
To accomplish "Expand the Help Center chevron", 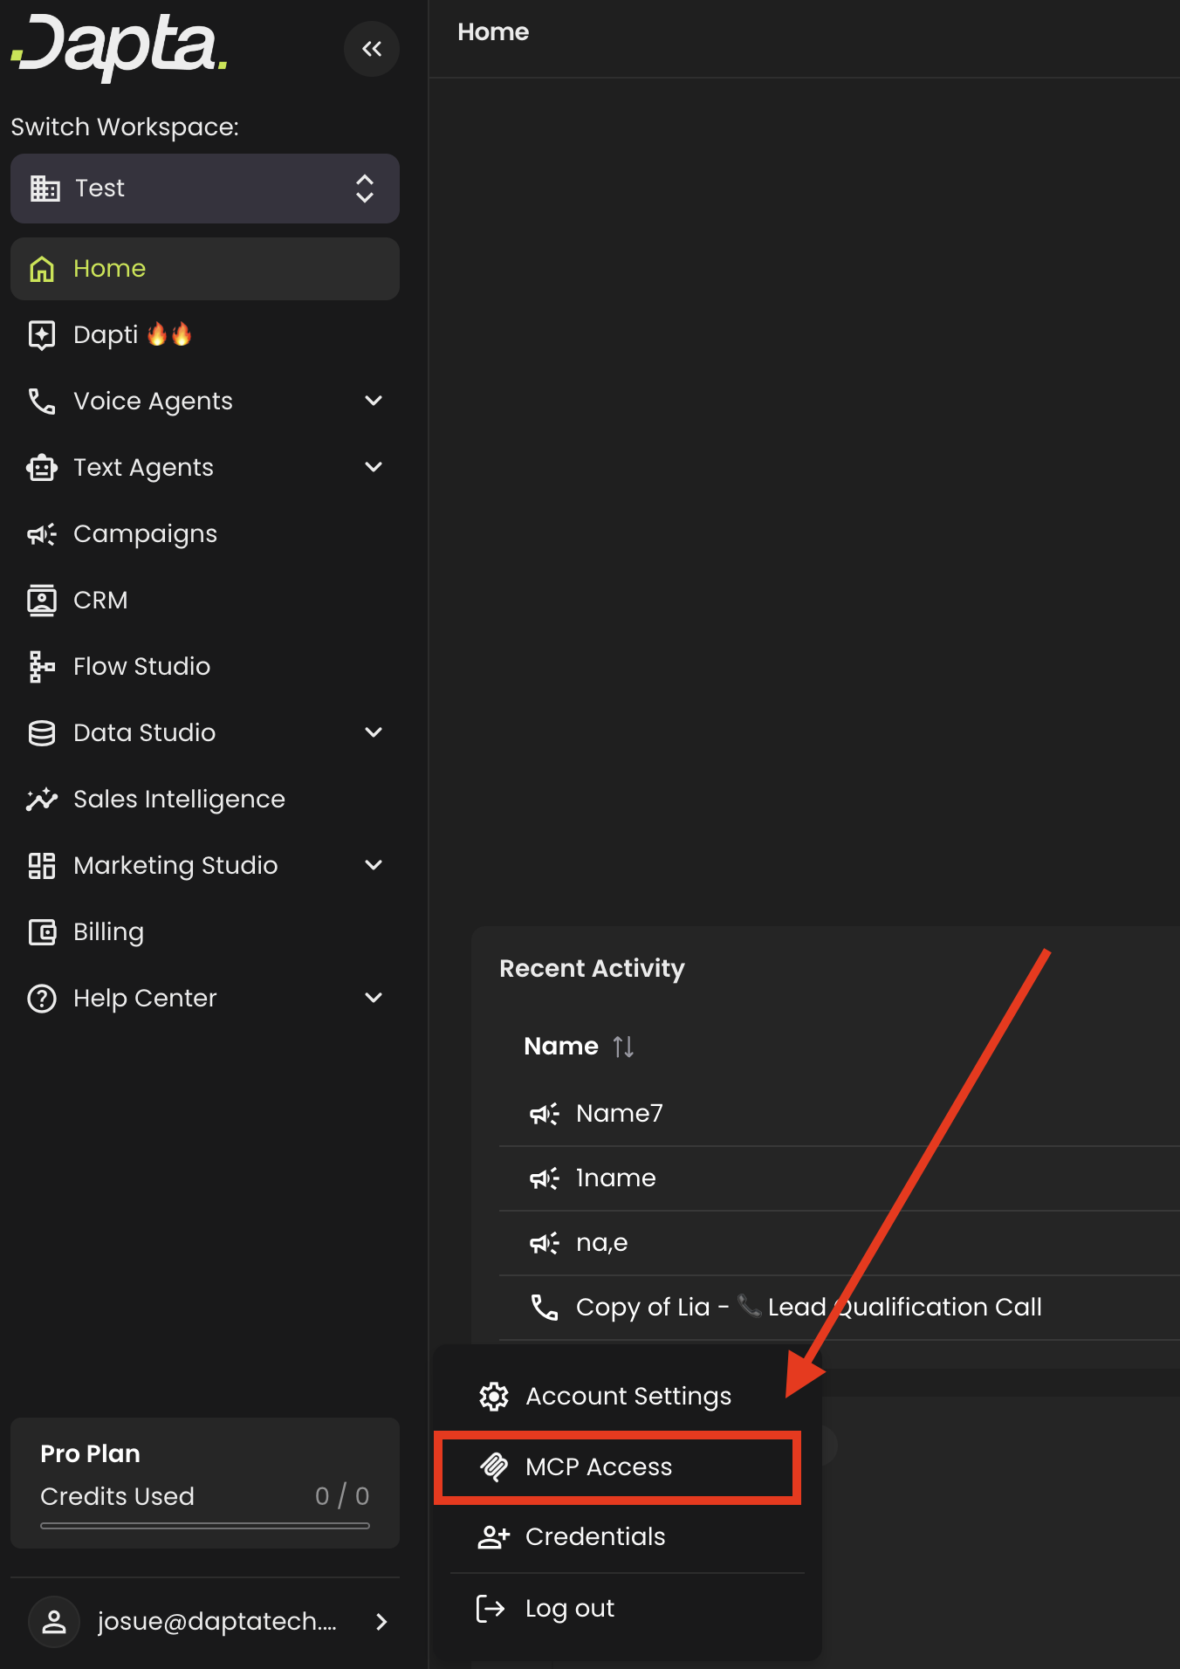I will pos(374,999).
